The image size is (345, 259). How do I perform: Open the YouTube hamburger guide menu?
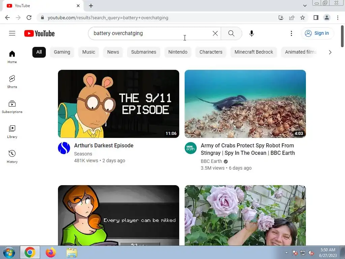click(12, 33)
